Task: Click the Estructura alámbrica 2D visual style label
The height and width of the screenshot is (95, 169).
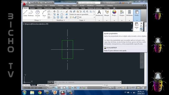Action: coord(40,24)
